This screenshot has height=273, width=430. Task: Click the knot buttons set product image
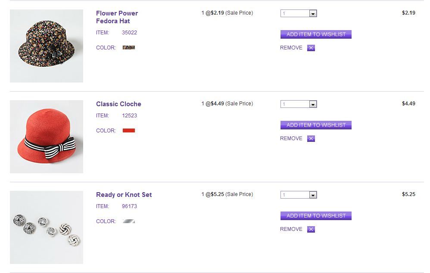pos(47,227)
